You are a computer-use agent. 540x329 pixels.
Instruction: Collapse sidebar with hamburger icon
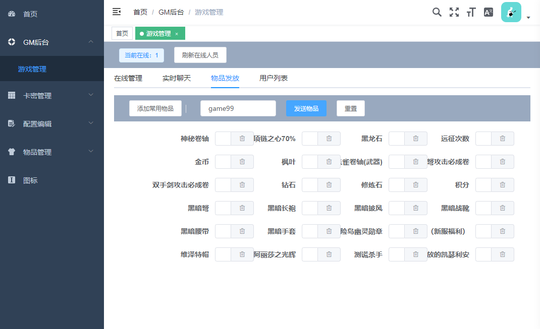point(117,12)
